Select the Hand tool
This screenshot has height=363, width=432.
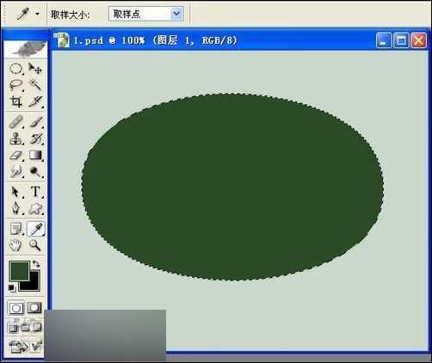(x=15, y=245)
